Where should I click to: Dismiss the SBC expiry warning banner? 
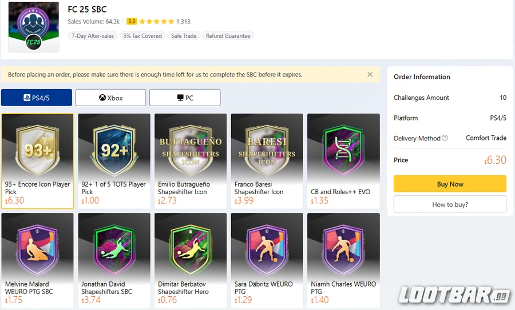370,74
